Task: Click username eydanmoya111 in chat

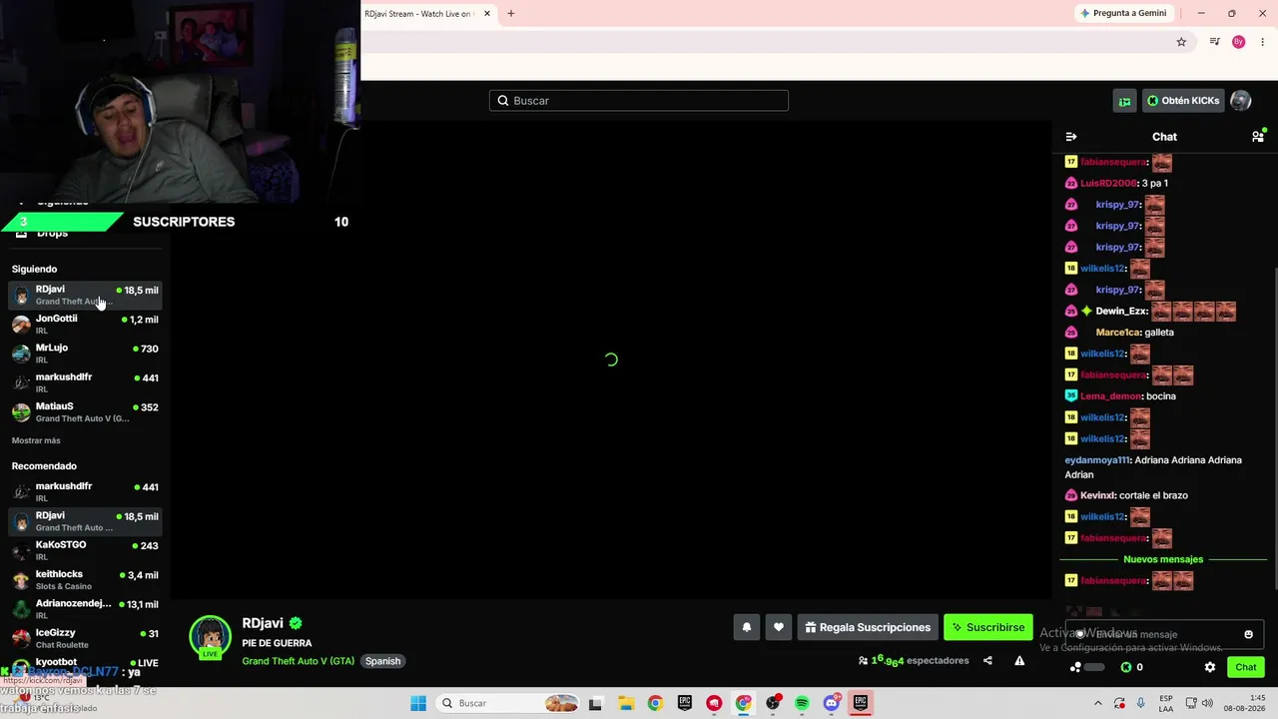Action: pos(1097,460)
